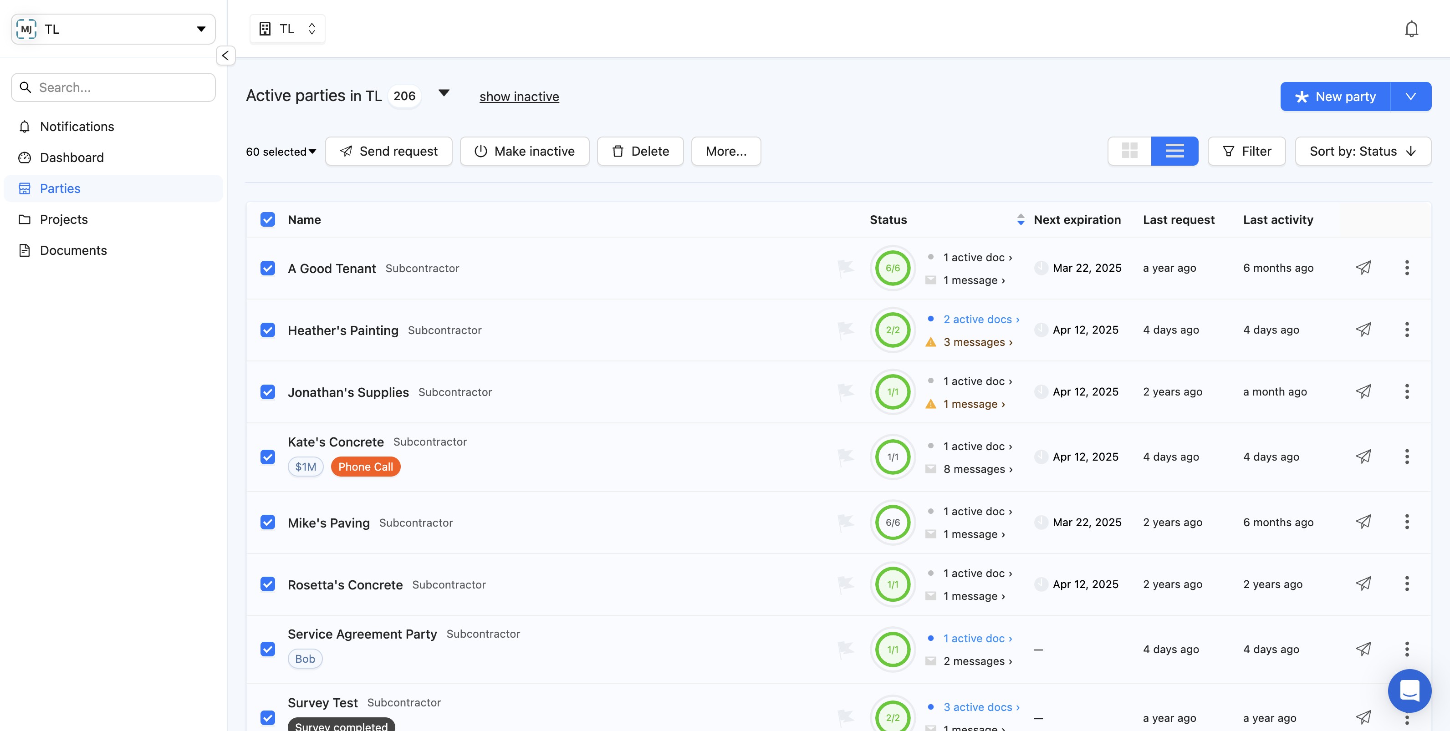Open Documents from sidebar
The image size is (1450, 731).
pos(73,250)
